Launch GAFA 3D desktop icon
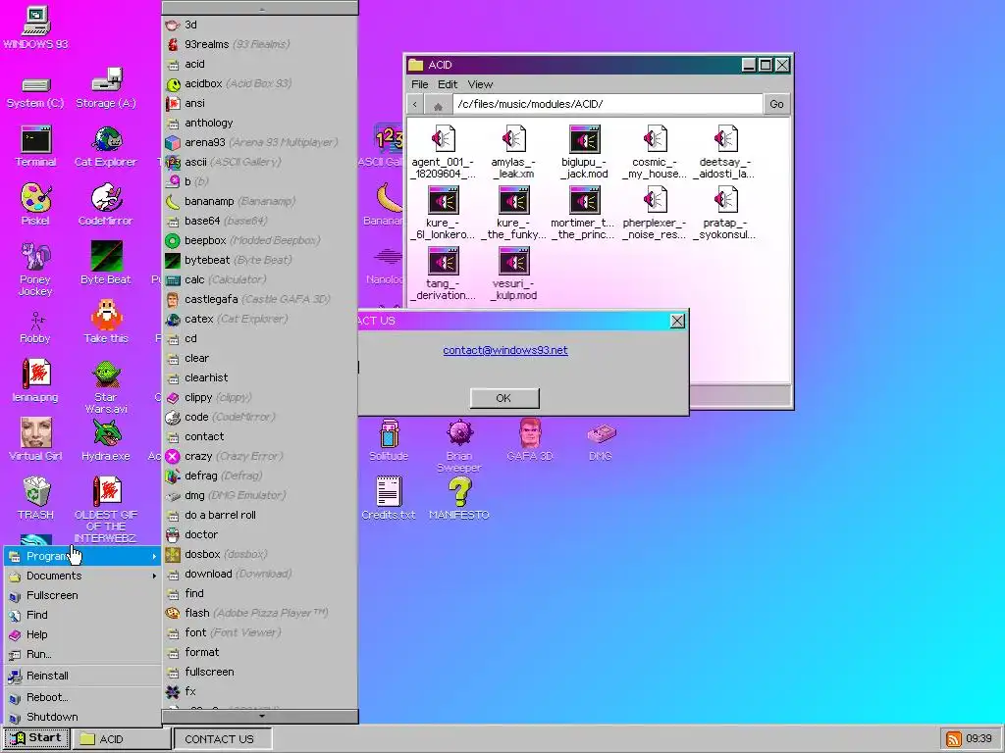The height and width of the screenshot is (753, 1005). coord(530,440)
